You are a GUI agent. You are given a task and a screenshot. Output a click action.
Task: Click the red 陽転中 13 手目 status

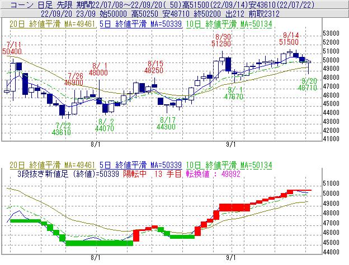[153, 174]
